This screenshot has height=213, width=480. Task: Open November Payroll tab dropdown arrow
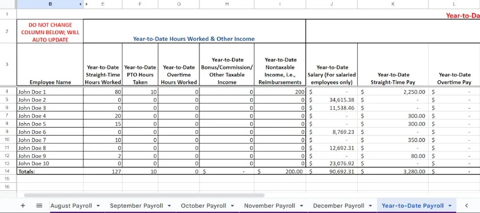click(x=302, y=206)
